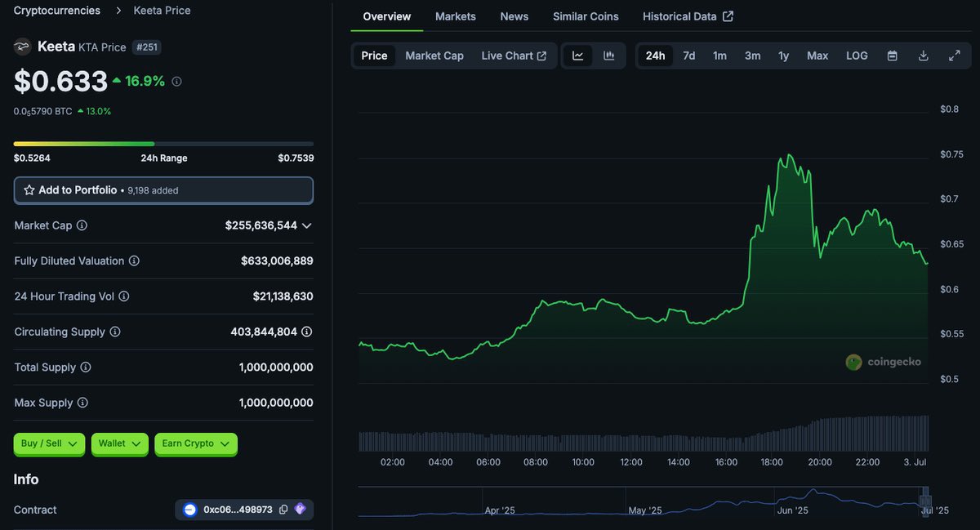Viewport: 980px width, 530px height.
Task: Click the $0.7539 range high value
Action: coord(296,158)
